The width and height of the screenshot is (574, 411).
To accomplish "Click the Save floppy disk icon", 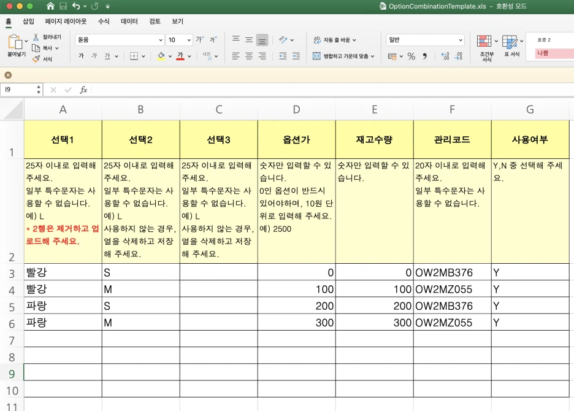I will [x=63, y=6].
